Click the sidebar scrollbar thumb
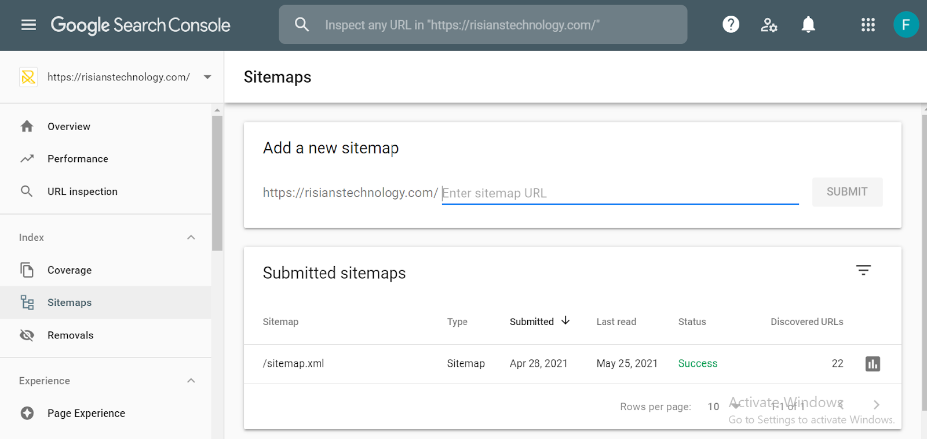Viewport: 927px width, 439px height. pos(217,183)
